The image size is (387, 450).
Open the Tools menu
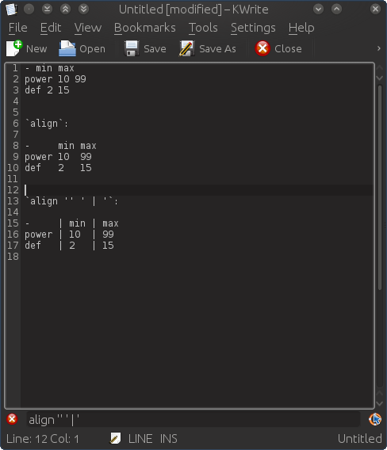click(203, 28)
